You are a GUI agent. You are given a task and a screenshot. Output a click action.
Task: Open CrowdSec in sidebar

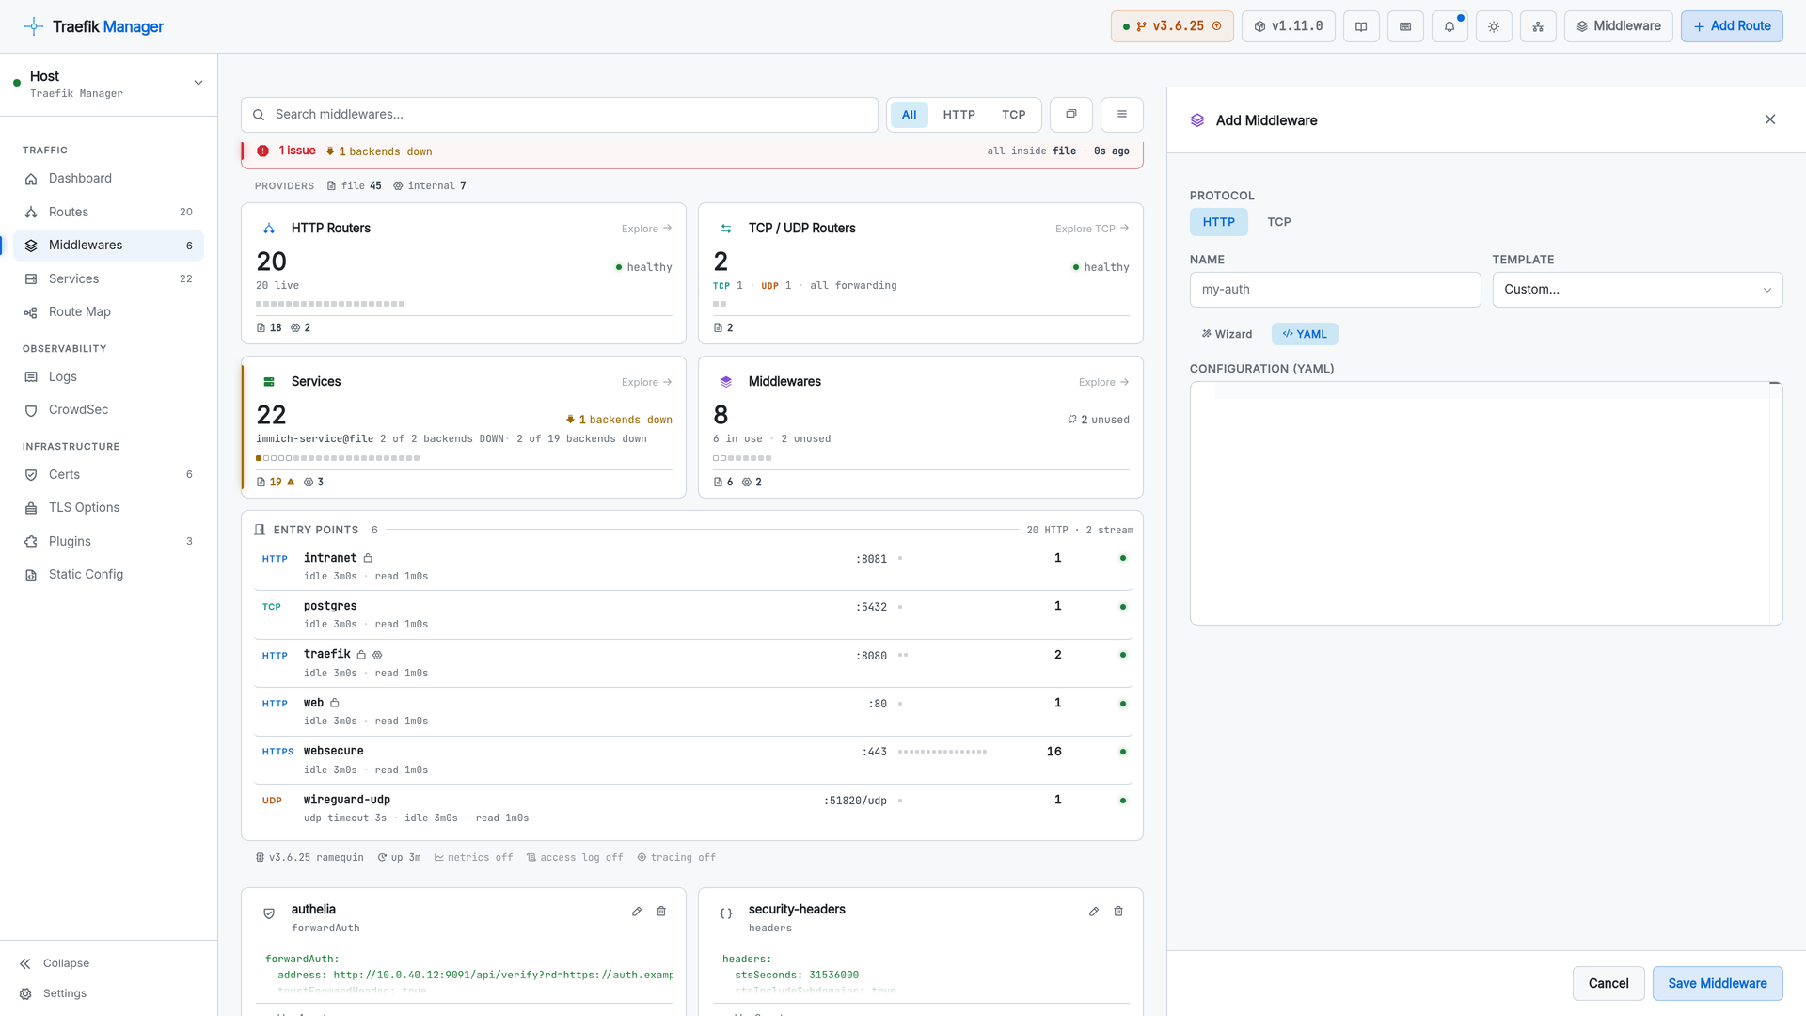pyautogui.click(x=108, y=410)
